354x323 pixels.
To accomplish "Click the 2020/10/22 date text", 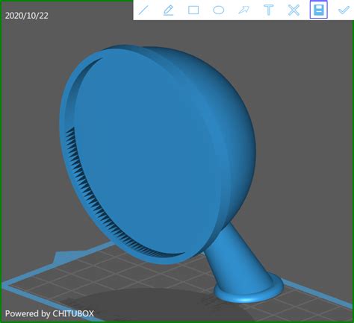I will (x=27, y=16).
